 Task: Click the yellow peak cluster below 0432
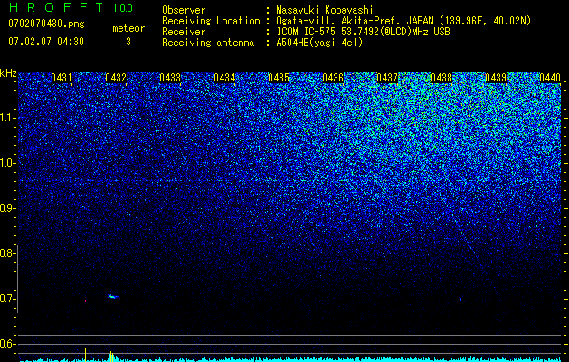click(x=111, y=357)
